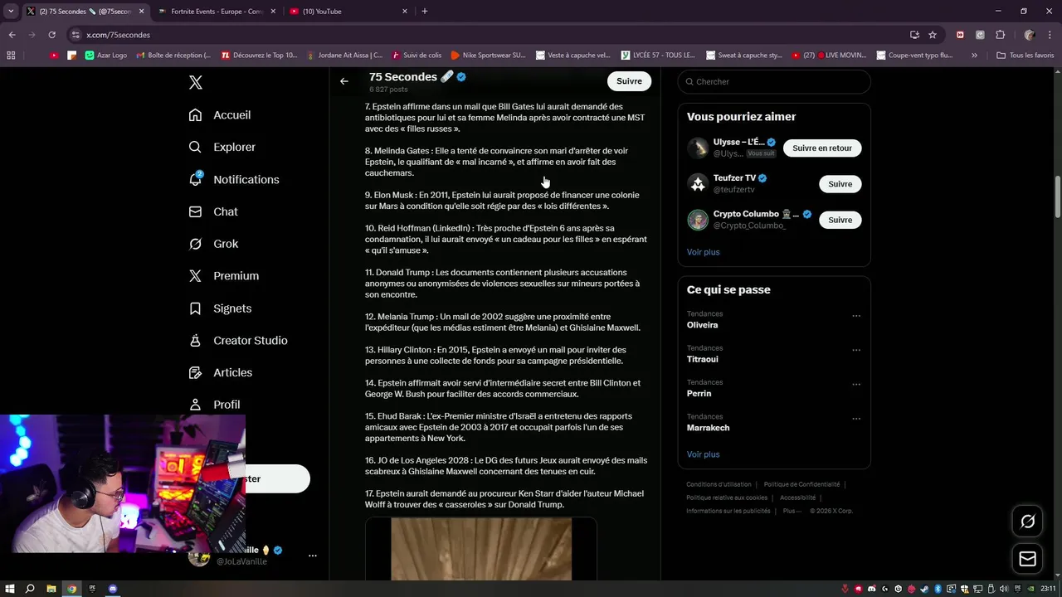Open a new browser tab
The image size is (1062, 597).
(425, 12)
